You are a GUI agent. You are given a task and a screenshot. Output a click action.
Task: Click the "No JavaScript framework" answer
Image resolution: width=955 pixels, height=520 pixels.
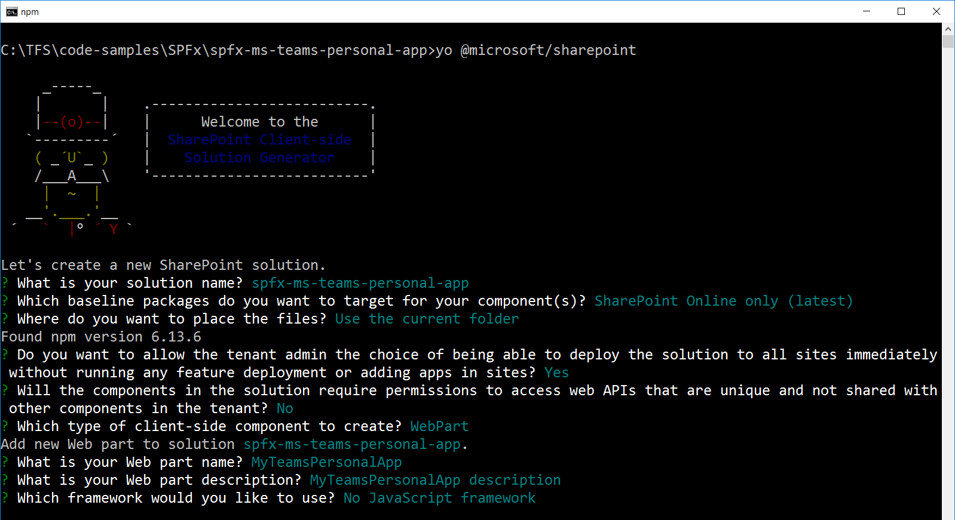tap(439, 498)
